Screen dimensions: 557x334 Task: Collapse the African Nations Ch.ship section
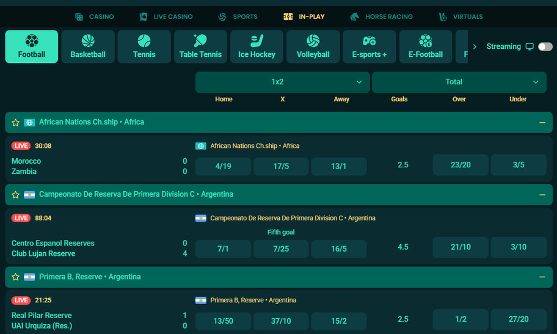[542, 122]
